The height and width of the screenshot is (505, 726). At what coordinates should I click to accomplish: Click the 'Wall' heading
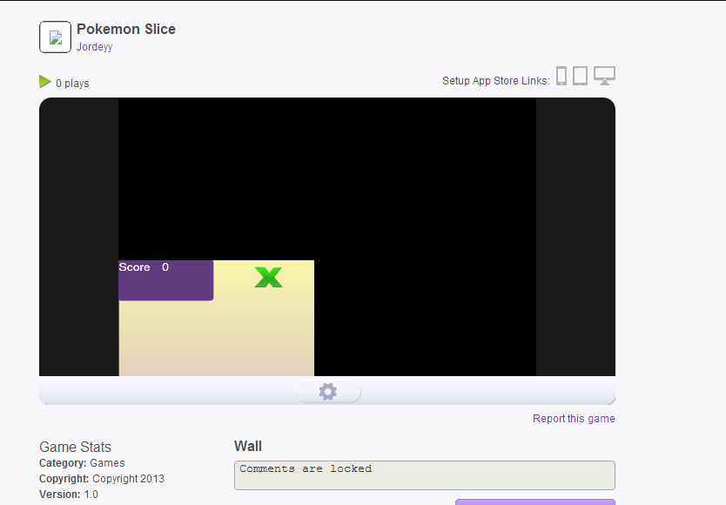pos(248,446)
